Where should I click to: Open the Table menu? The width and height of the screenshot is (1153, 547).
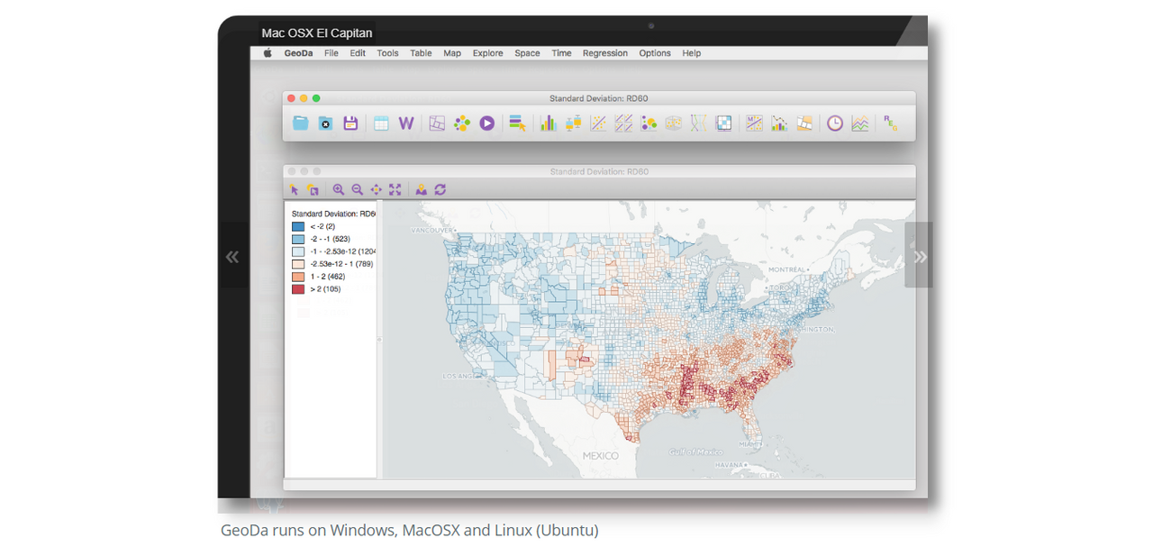click(421, 53)
